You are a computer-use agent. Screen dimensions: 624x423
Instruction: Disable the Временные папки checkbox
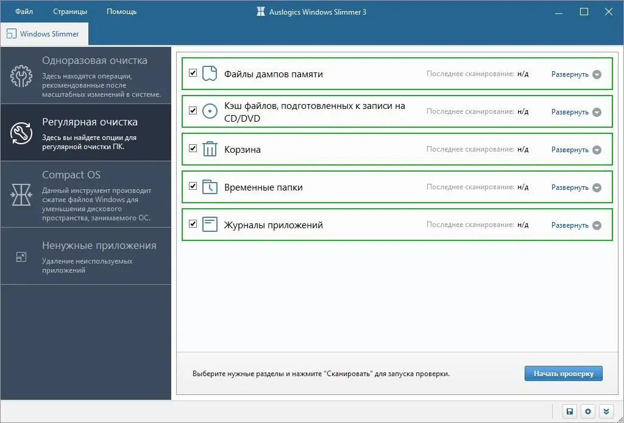point(193,187)
